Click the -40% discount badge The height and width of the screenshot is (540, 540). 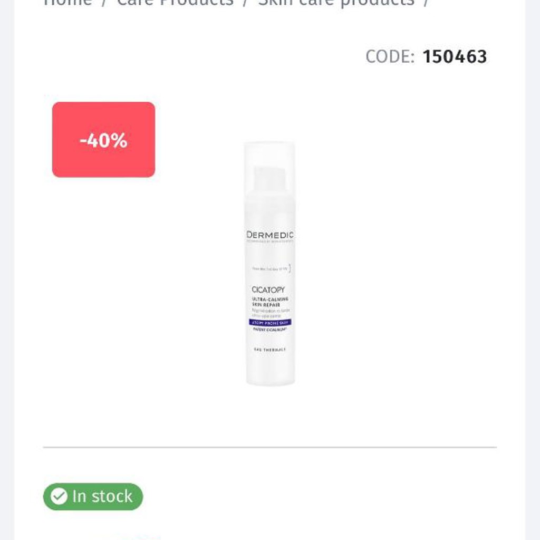pyautogui.click(x=103, y=140)
